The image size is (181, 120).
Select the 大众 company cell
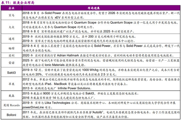pyautogui.click(x=11, y=27)
